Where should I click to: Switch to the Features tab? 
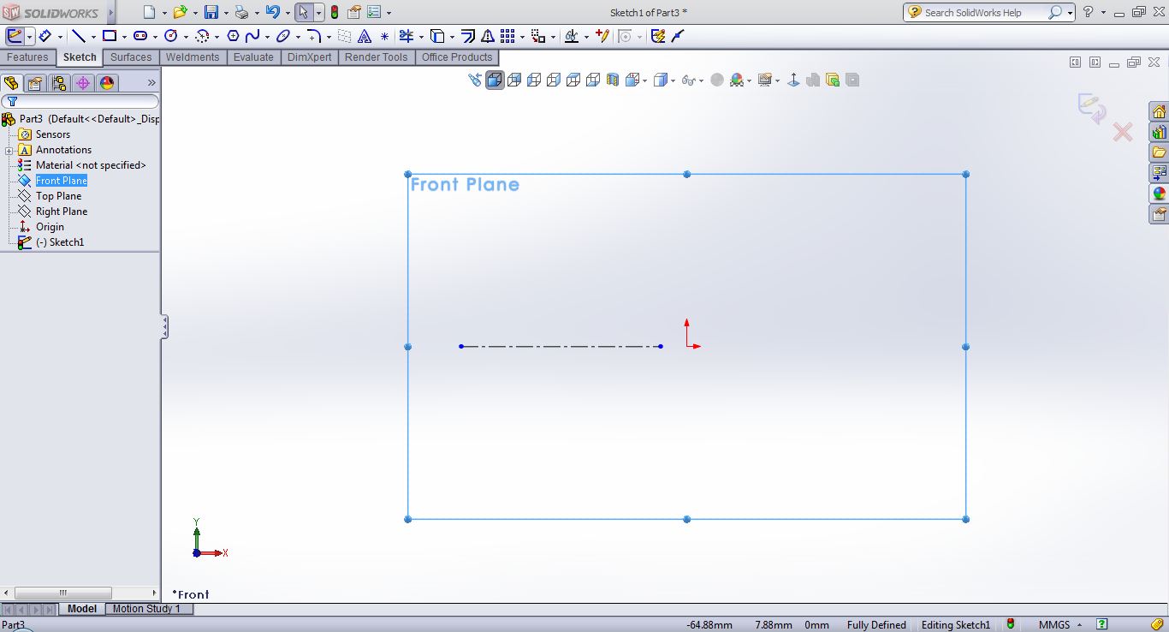(27, 57)
